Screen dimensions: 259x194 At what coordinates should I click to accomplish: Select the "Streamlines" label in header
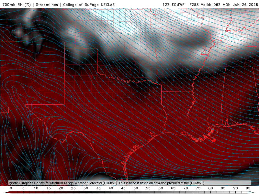click(x=47, y=5)
